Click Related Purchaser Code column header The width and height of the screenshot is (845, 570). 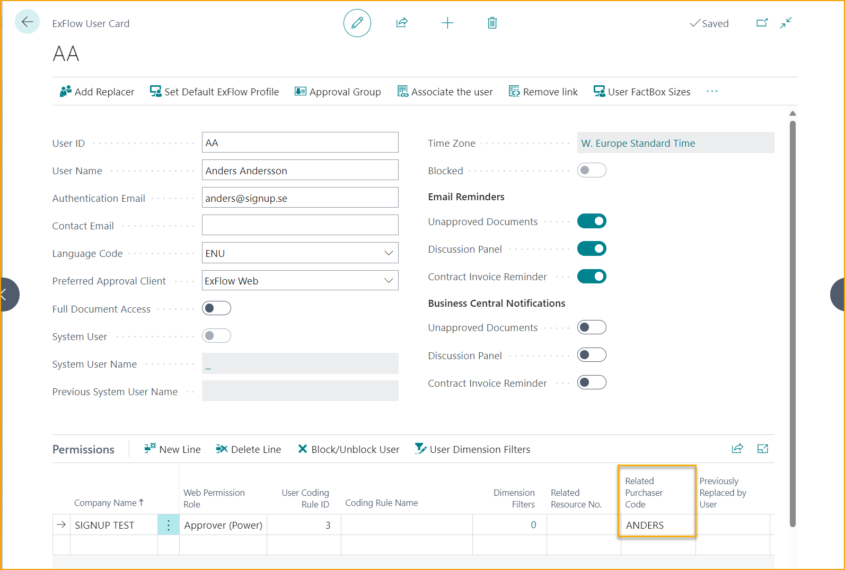[644, 493]
